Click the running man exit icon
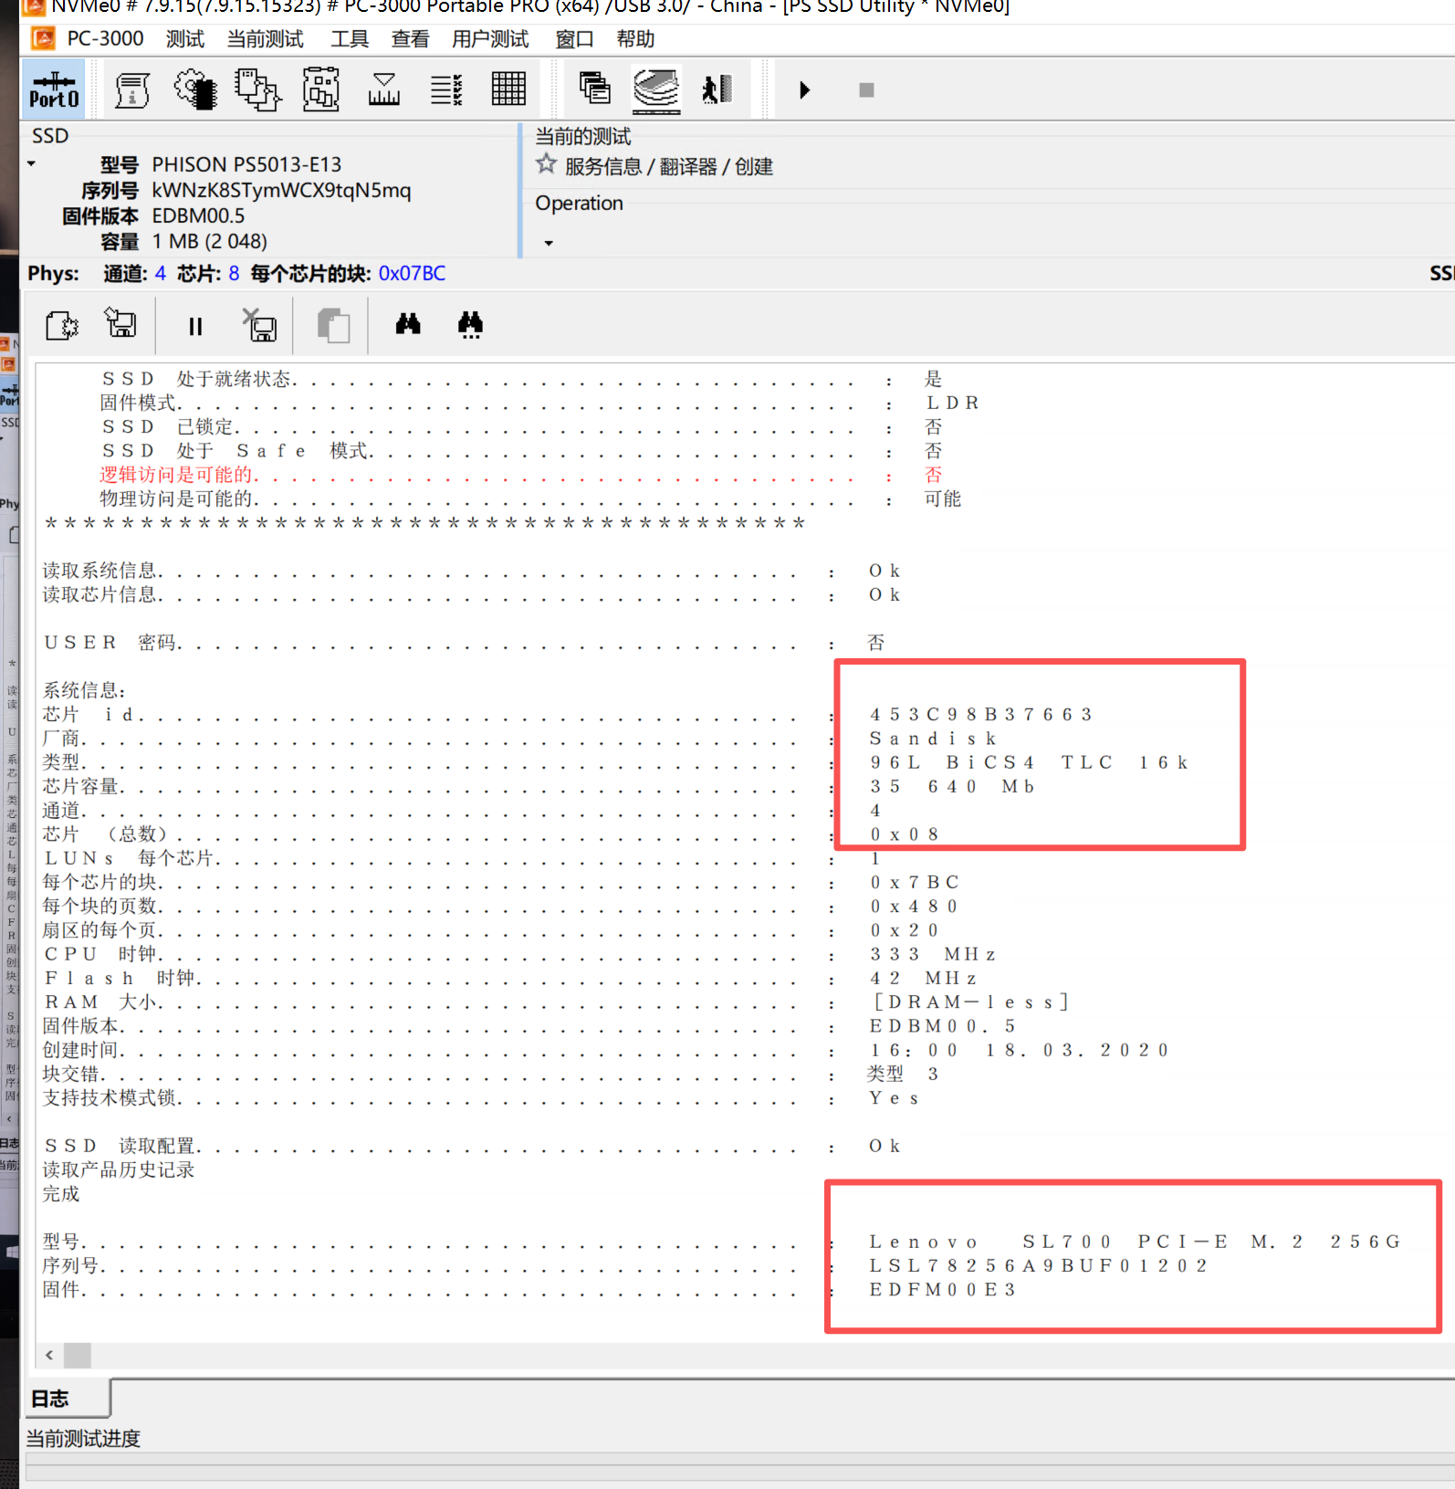1455x1489 pixels. click(717, 89)
